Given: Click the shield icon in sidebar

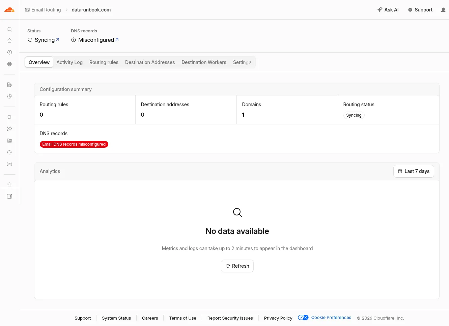Looking at the screenshot, I should click(9, 184).
